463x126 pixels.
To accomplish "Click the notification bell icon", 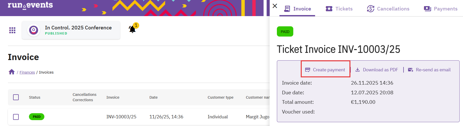I will tap(132, 29).
